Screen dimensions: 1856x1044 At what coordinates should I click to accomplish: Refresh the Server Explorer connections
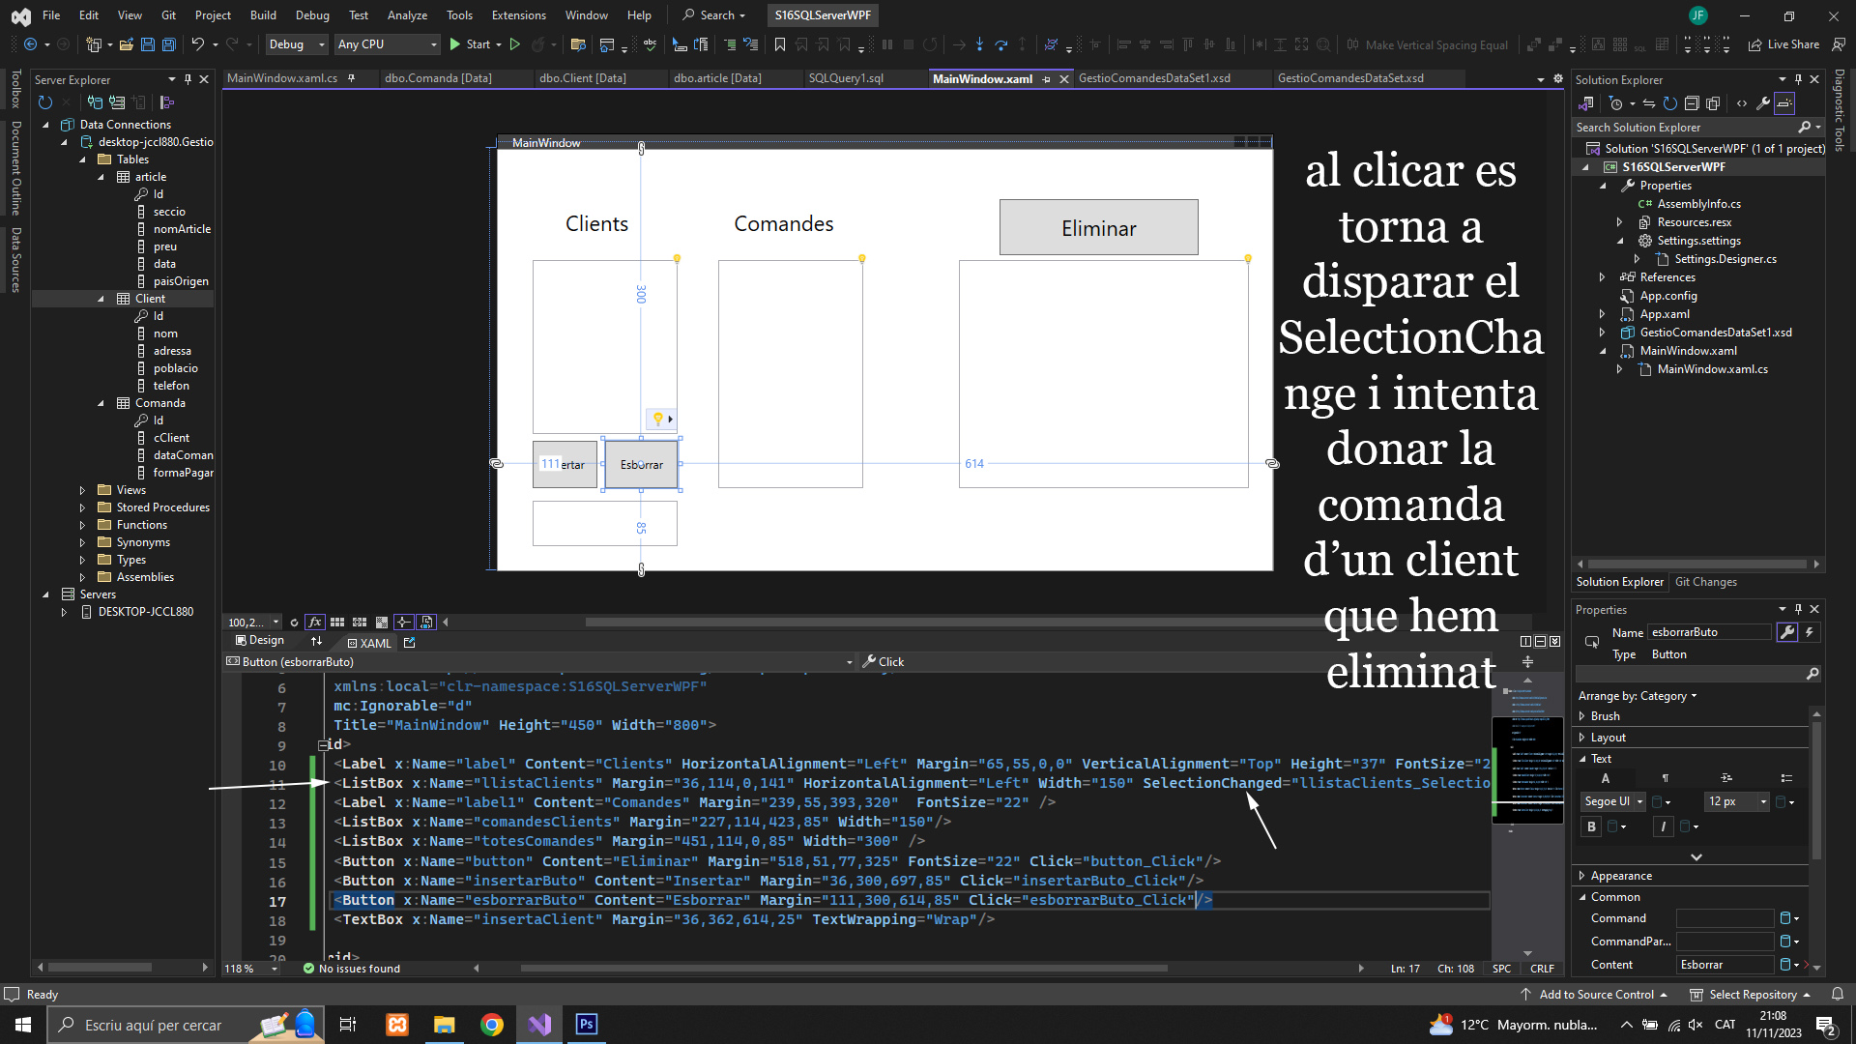pyautogui.click(x=44, y=102)
